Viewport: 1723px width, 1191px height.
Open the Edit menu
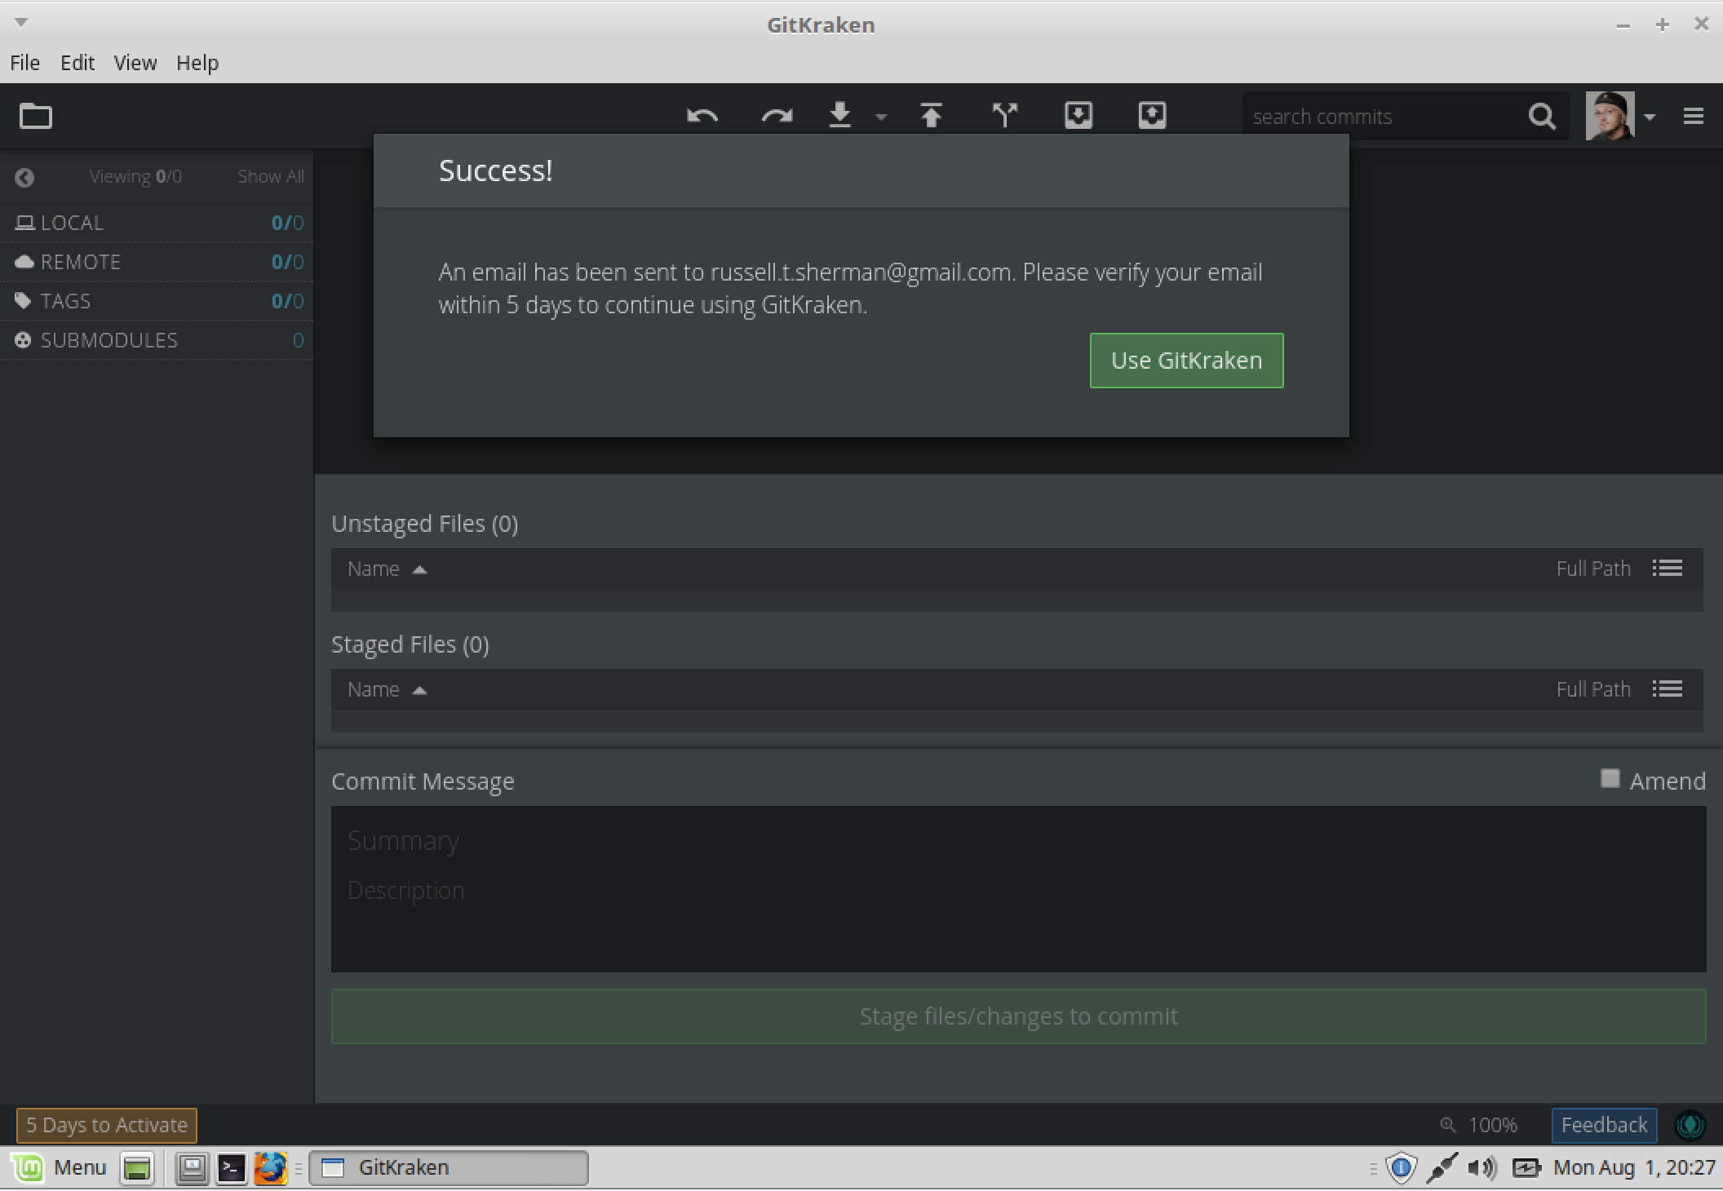tap(78, 63)
